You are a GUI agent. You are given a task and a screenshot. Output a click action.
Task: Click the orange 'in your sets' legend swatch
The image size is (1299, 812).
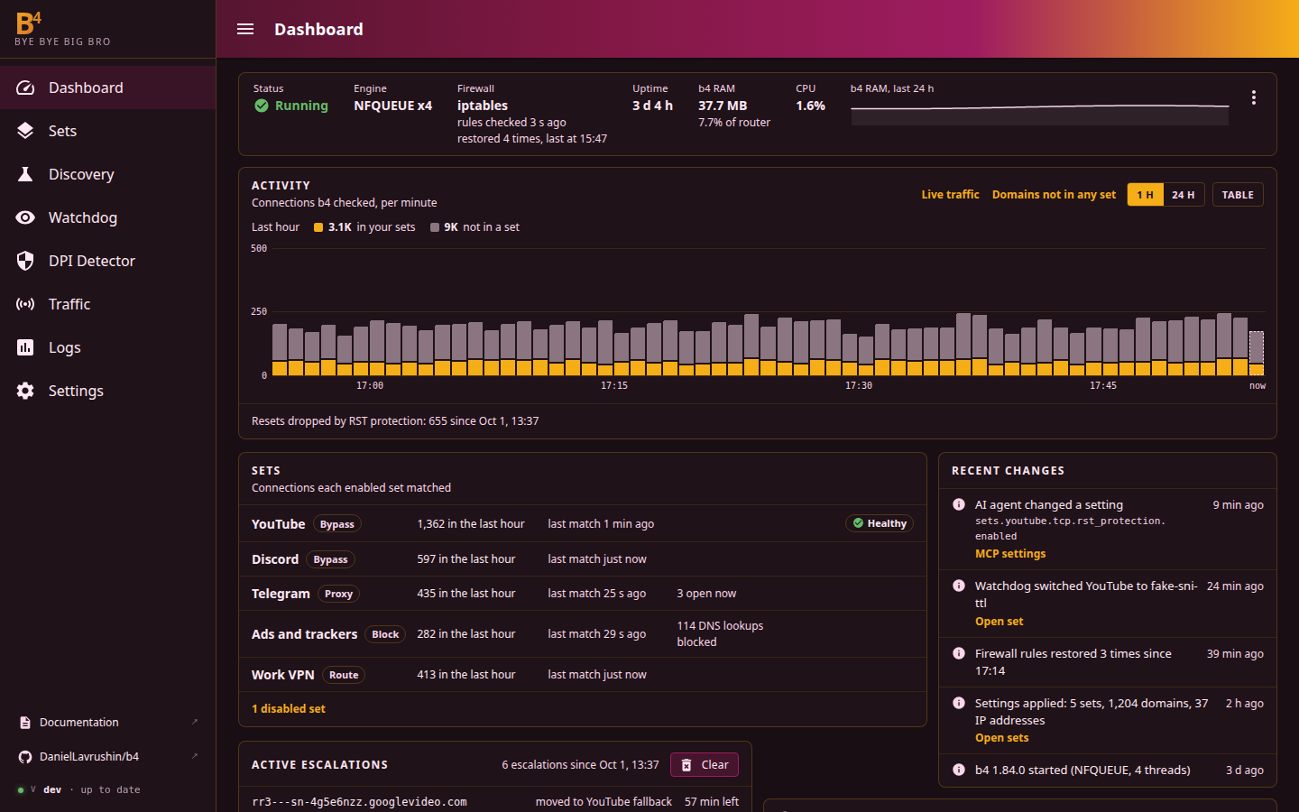[318, 227]
